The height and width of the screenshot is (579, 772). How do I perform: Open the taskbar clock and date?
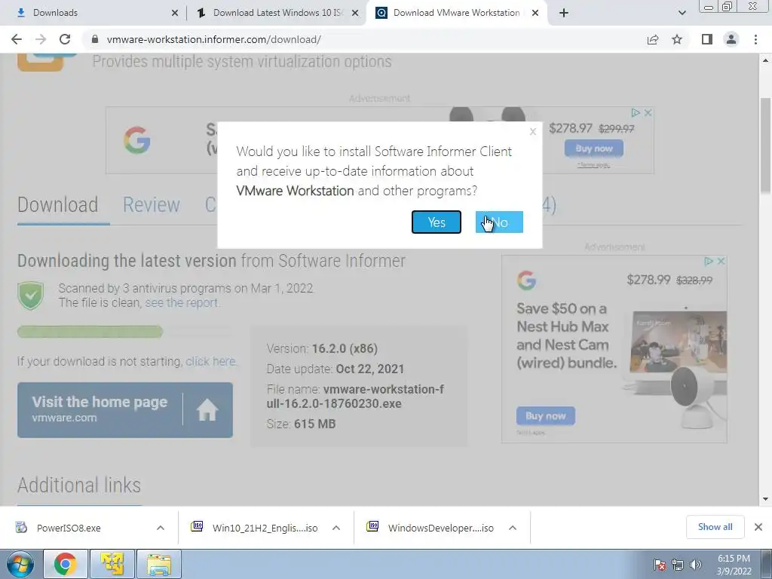(x=734, y=565)
